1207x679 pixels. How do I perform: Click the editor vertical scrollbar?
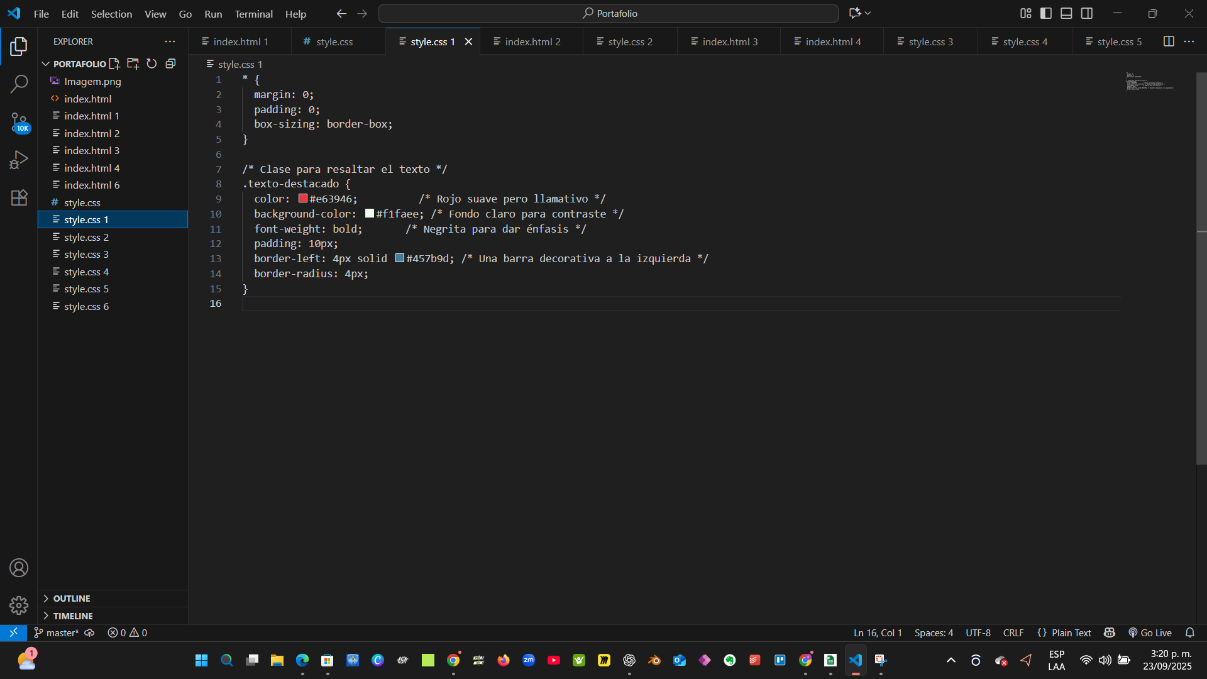(1201, 268)
